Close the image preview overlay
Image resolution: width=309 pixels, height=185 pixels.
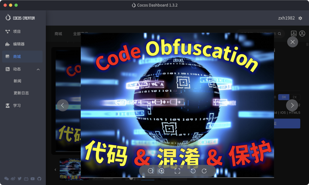pos(292,42)
